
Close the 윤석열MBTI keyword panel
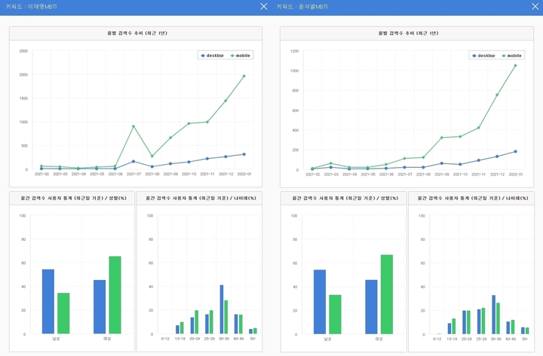coord(535,6)
